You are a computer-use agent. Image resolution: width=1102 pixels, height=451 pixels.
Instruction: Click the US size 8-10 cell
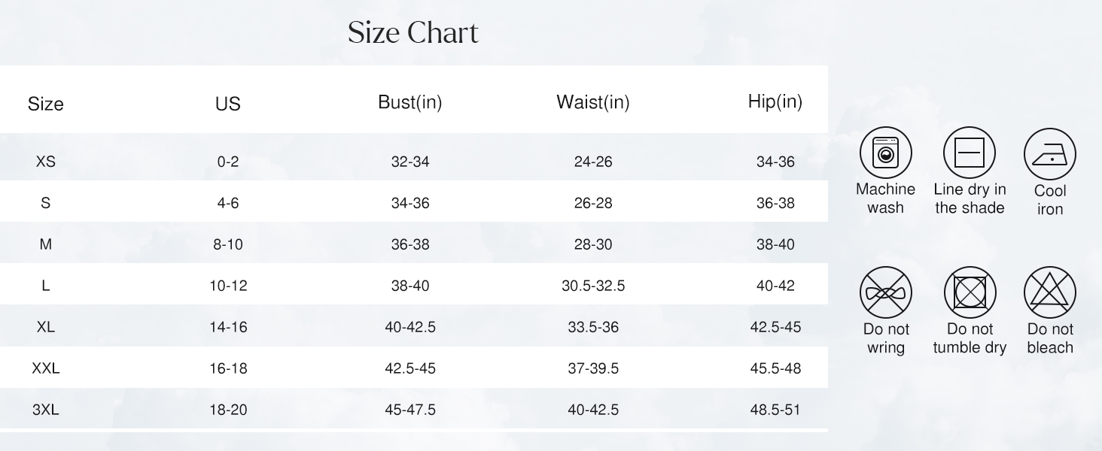228,244
